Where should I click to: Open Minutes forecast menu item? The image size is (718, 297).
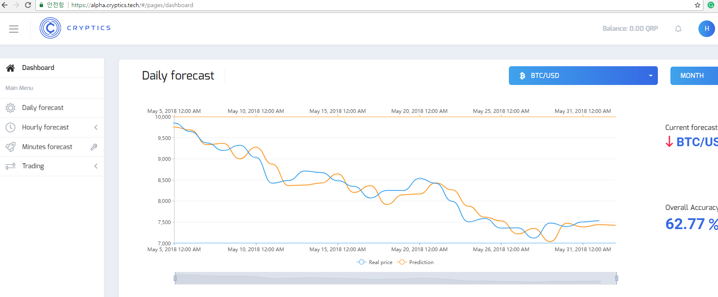point(52,147)
